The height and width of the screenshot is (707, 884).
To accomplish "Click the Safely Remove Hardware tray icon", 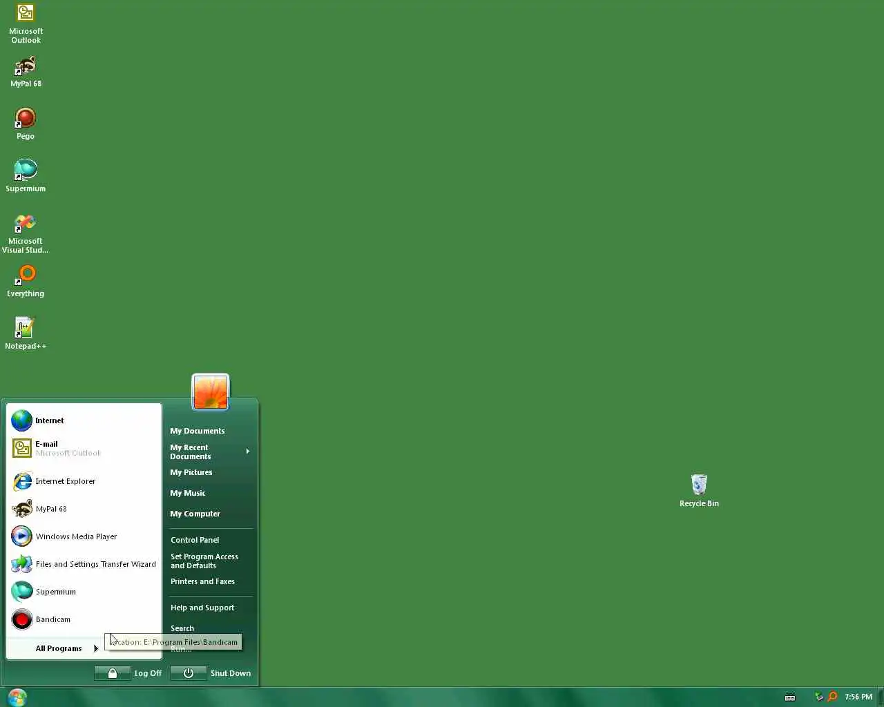I will point(819,697).
